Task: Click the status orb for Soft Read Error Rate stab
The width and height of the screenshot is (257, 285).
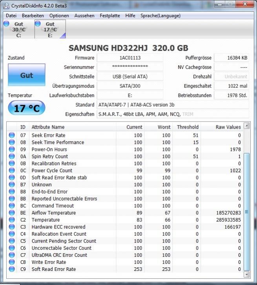Action: tap(12, 178)
